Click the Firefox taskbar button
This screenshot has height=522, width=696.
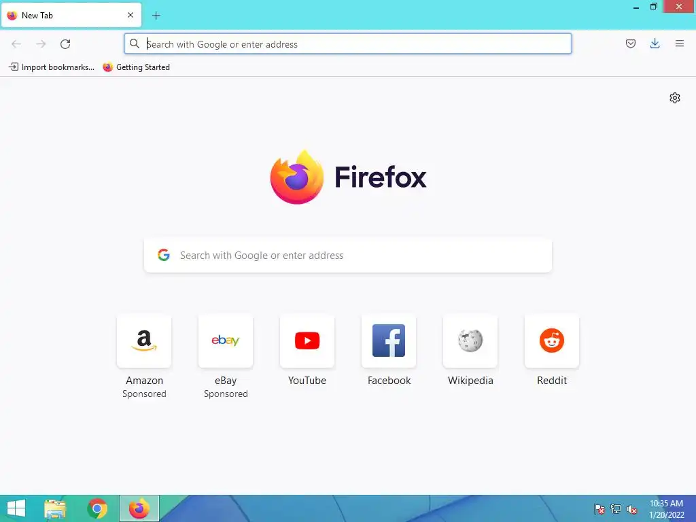[x=139, y=508]
